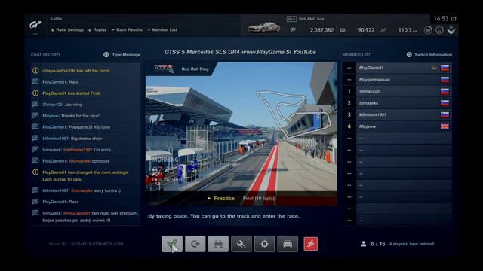Click the CHAT HISTORY heading

coord(45,55)
